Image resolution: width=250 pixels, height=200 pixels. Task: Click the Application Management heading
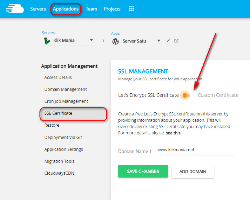69,66
